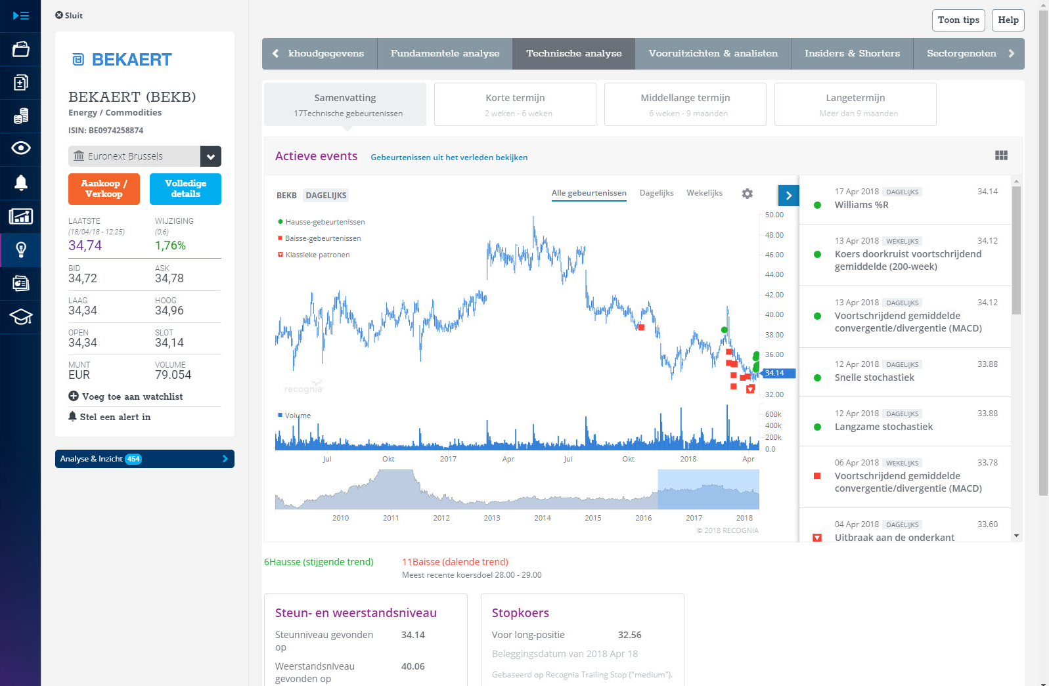Image resolution: width=1049 pixels, height=686 pixels.
Task: Select Alle gebeurtenissen chart filter
Action: tap(589, 193)
